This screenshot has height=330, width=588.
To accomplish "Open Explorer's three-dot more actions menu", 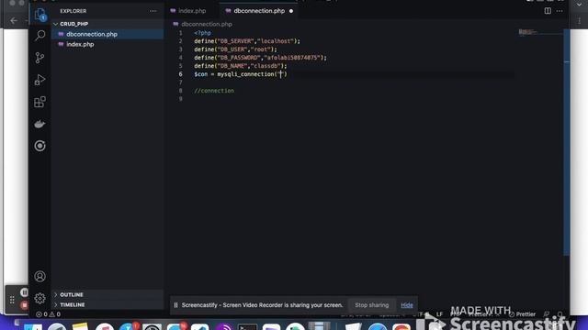I will [153, 11].
